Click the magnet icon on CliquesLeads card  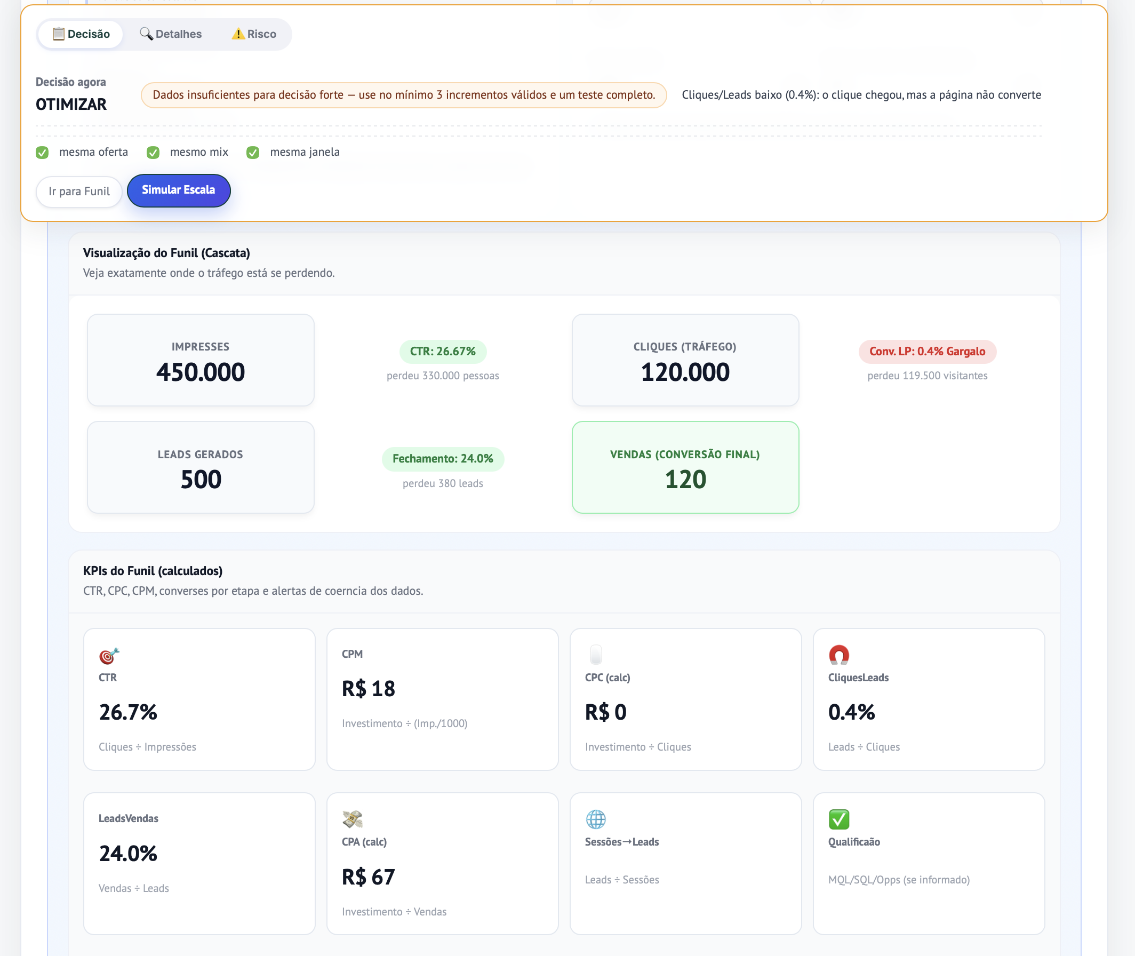click(838, 655)
